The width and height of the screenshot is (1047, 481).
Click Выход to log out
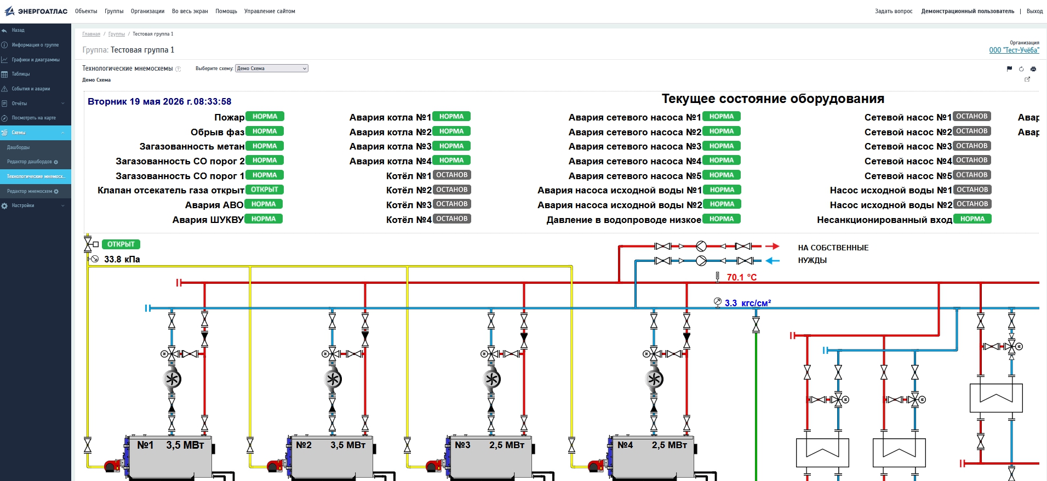1035,11
